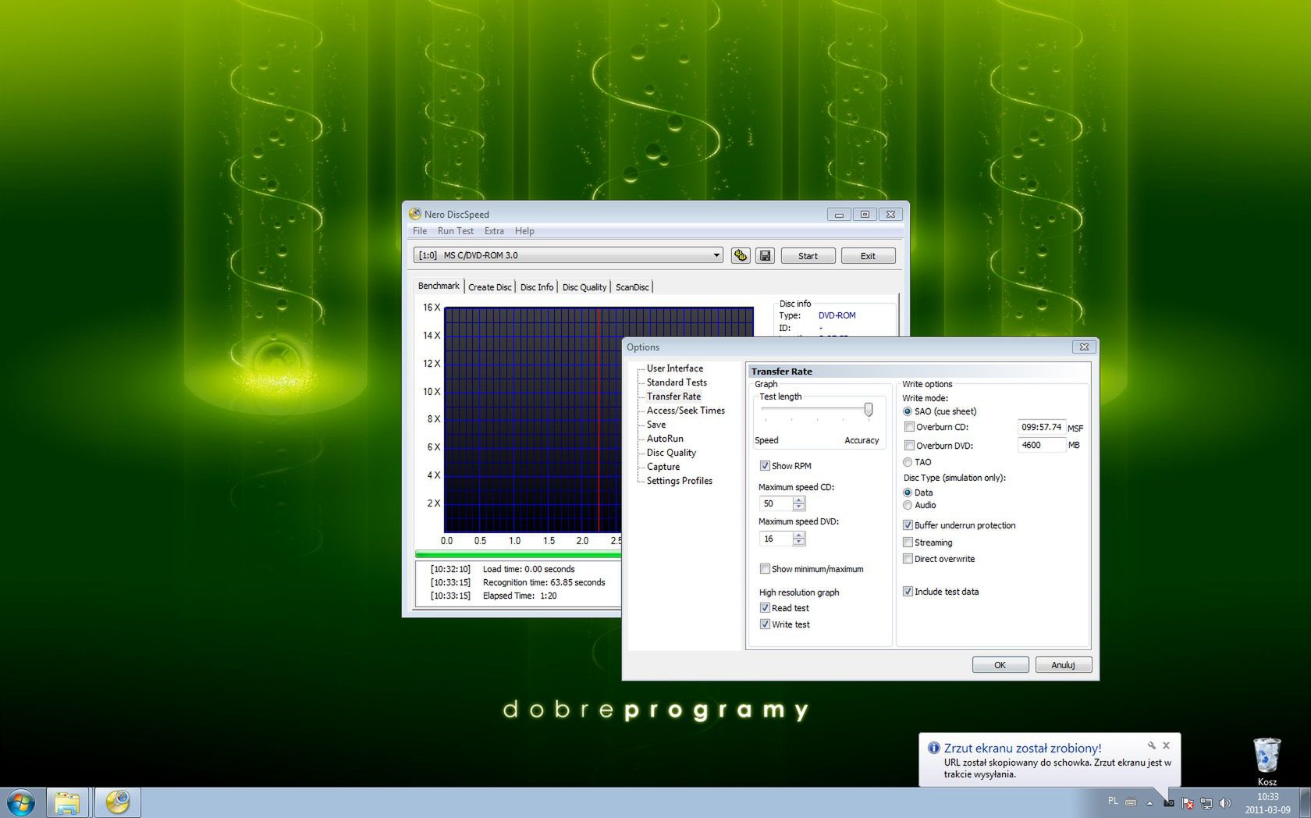Click the Overburn DVD size field 4600
Viewport: 1311px width, 818px height.
coord(1041,445)
